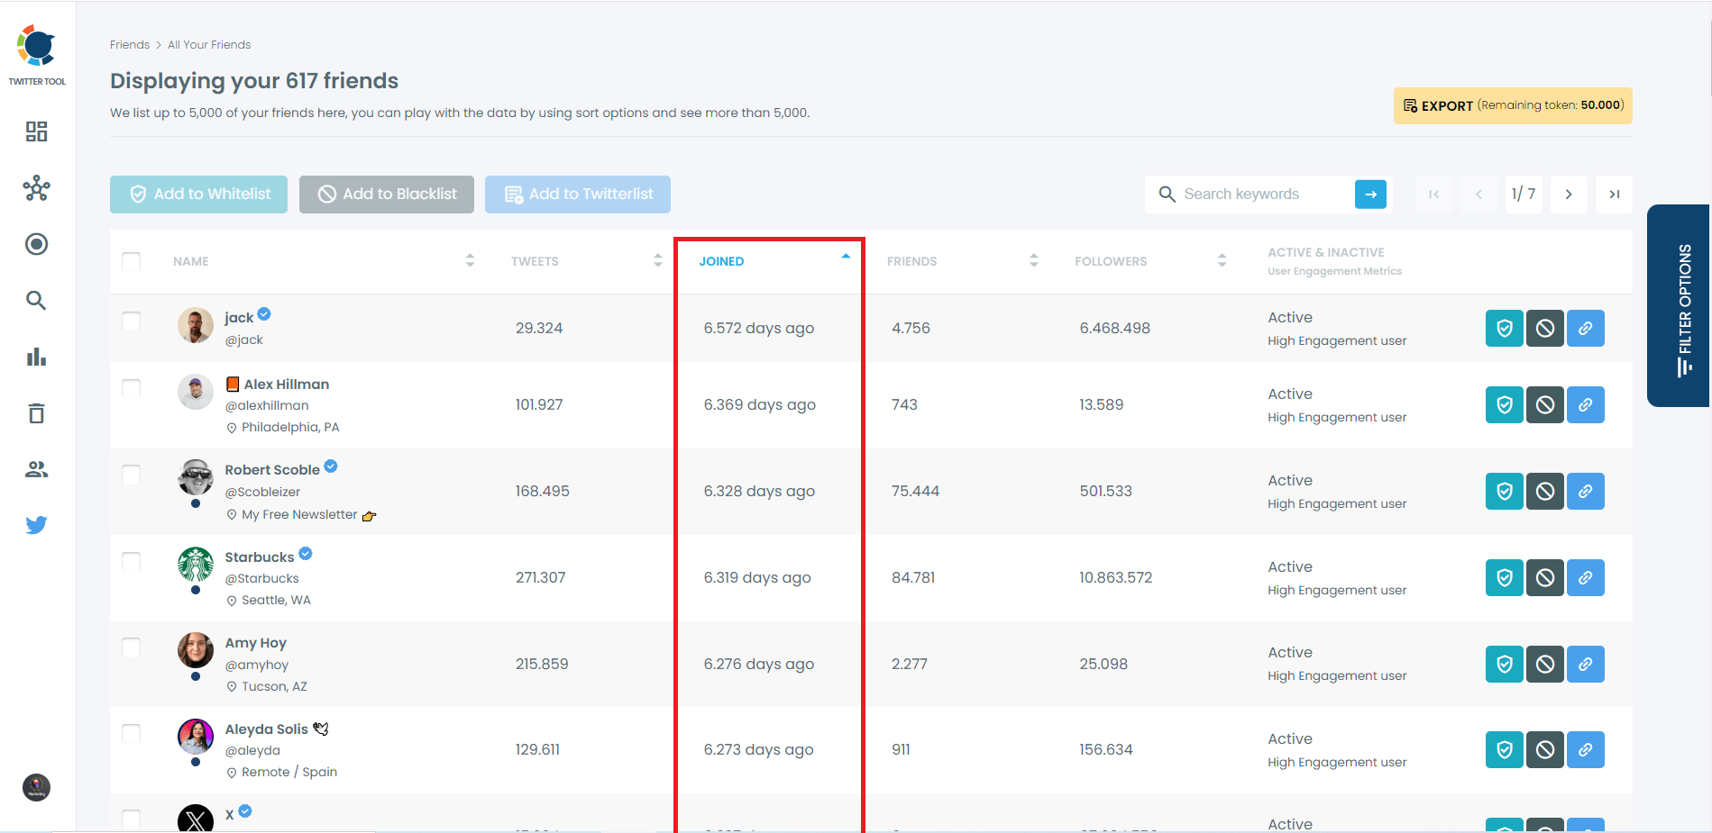Click the EXPORT button
The height and width of the screenshot is (833, 1712).
[1513, 105]
